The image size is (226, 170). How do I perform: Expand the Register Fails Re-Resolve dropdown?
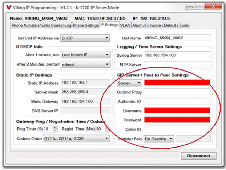coord(159,139)
